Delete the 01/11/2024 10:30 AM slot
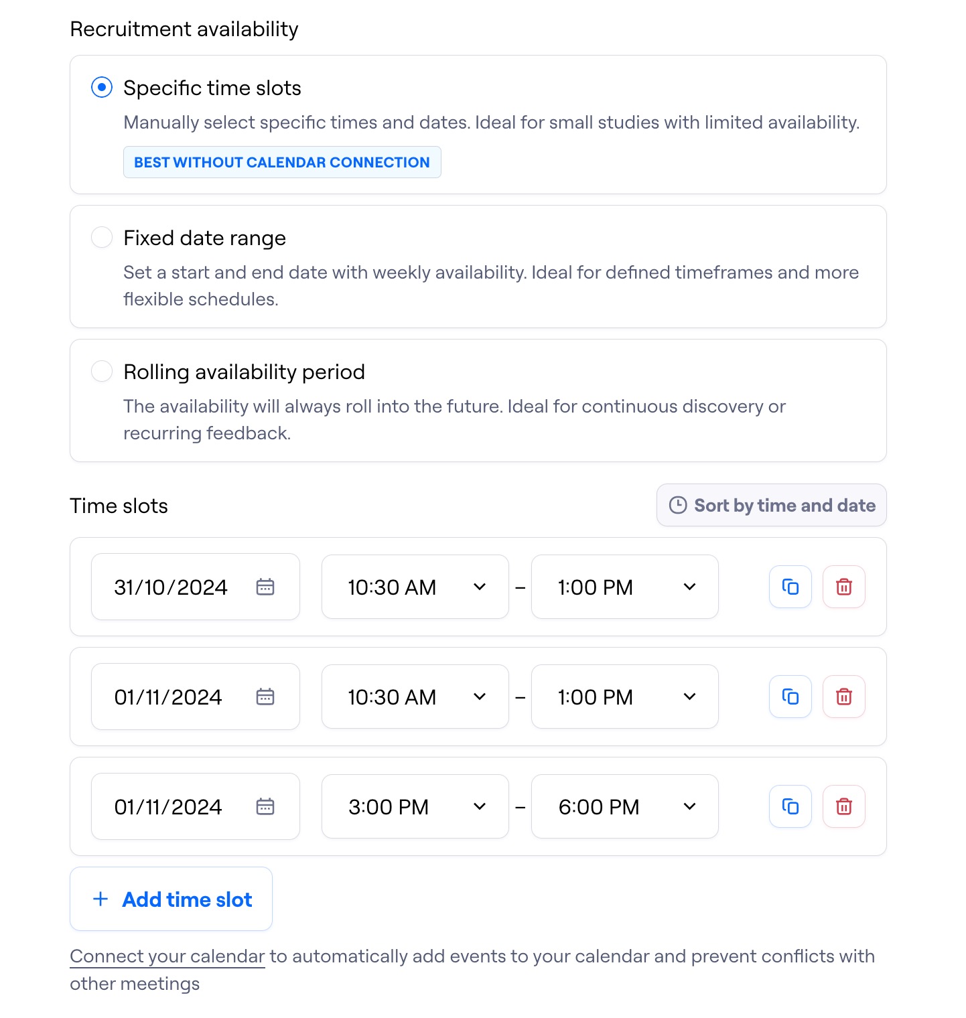966x1018 pixels. [x=844, y=697]
